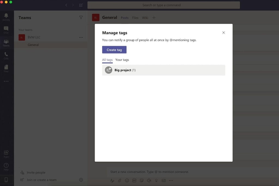Select the General channel in team list

pos(51,45)
